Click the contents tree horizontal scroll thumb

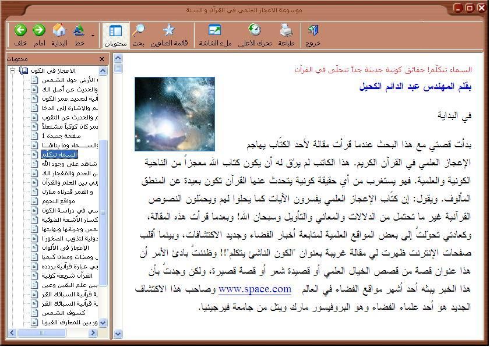[x=41, y=333]
